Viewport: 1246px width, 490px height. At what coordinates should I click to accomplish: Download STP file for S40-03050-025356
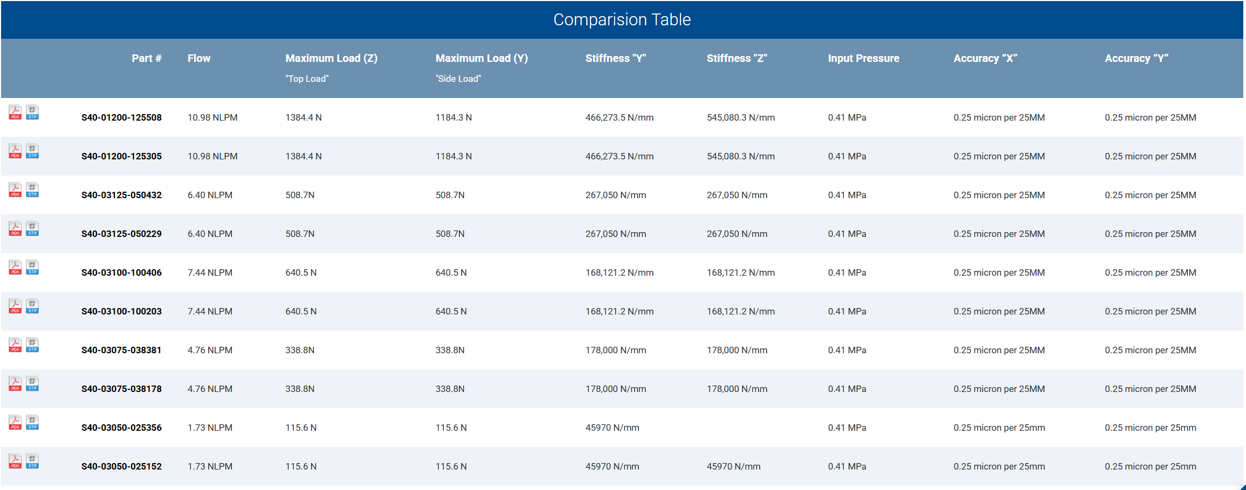(32, 423)
